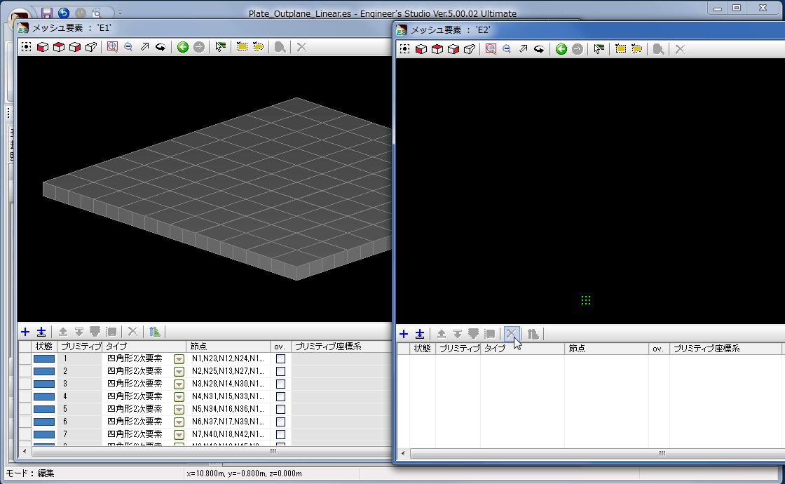The height and width of the screenshot is (484, 785).
Task: Click zoom window icon in E1 toolbar
Action: pyautogui.click(x=112, y=47)
